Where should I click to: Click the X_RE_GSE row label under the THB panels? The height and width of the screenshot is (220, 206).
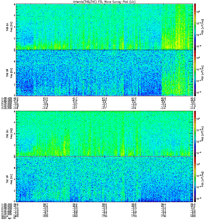pos(7,98)
